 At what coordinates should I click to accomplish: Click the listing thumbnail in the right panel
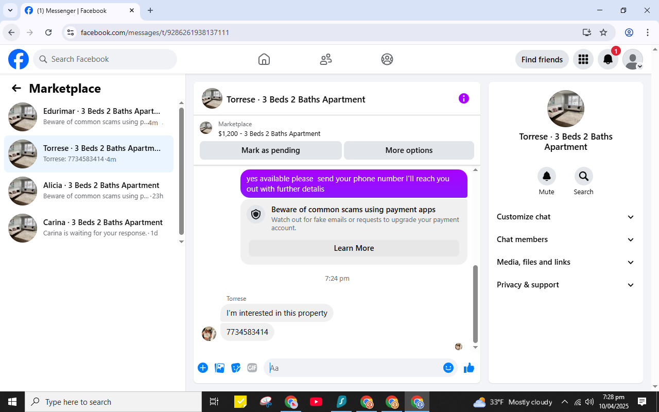pyautogui.click(x=566, y=109)
